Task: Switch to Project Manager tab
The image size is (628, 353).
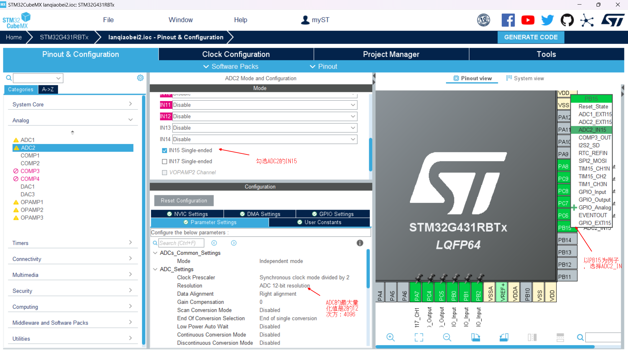Action: coord(391,54)
